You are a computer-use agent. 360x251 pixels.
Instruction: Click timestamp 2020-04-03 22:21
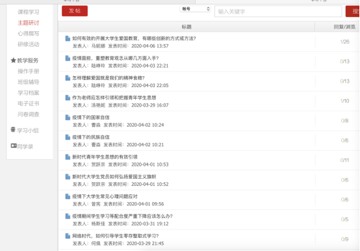tap(150, 66)
